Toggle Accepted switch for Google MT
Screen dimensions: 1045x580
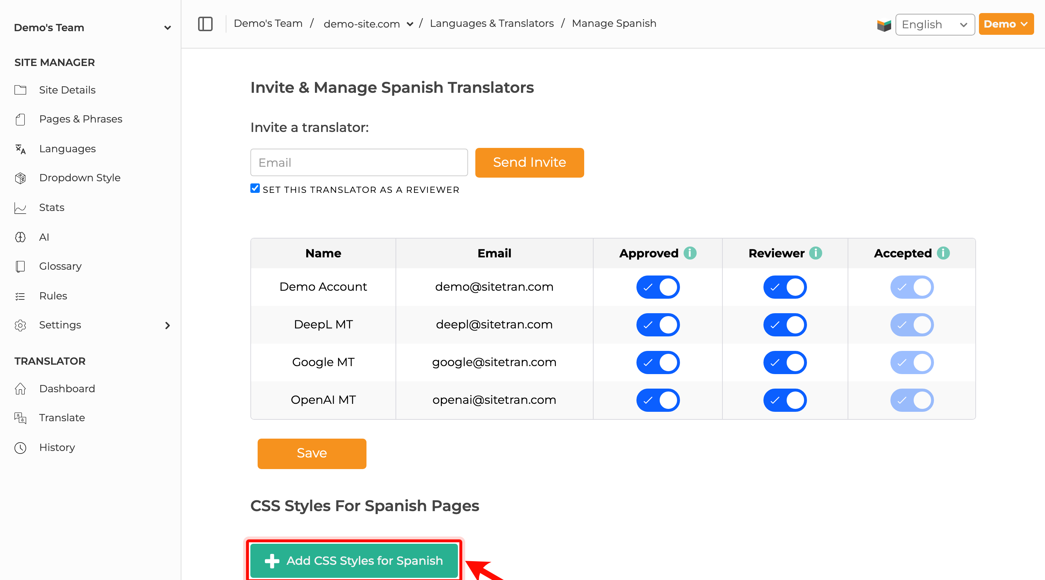tap(911, 362)
